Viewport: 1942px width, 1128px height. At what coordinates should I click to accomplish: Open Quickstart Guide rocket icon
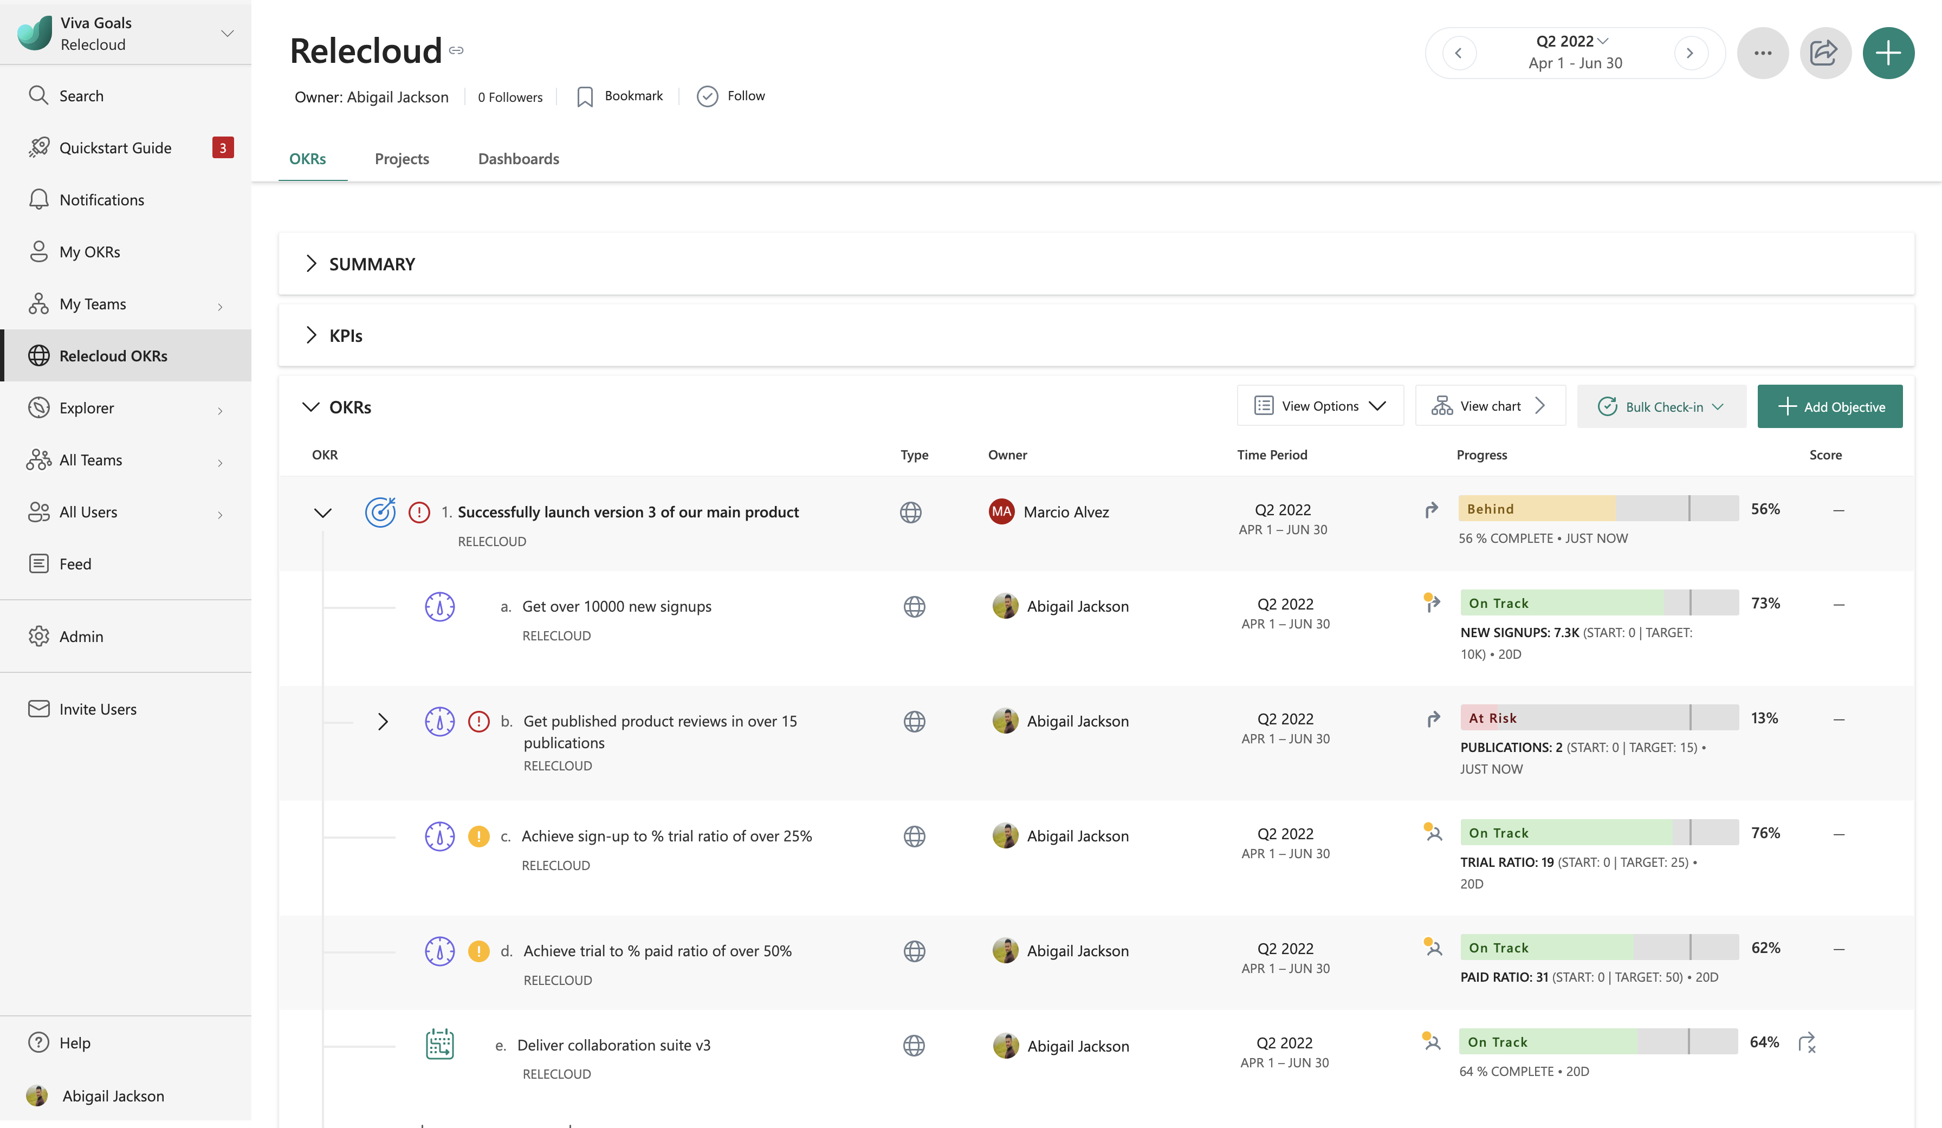(x=38, y=147)
